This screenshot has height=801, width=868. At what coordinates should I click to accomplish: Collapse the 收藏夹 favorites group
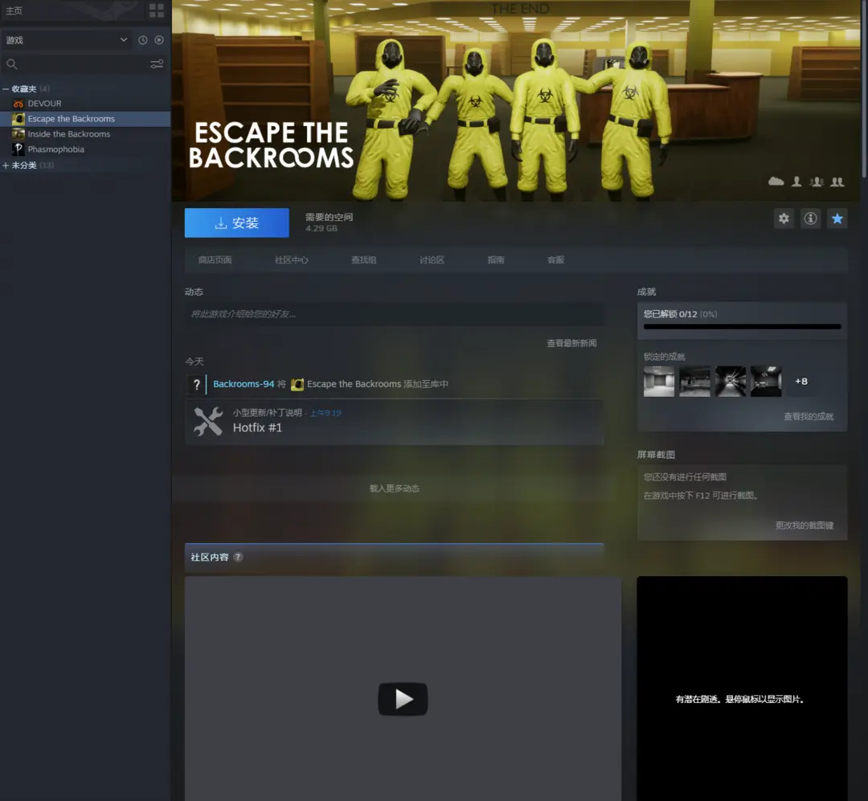pos(6,88)
